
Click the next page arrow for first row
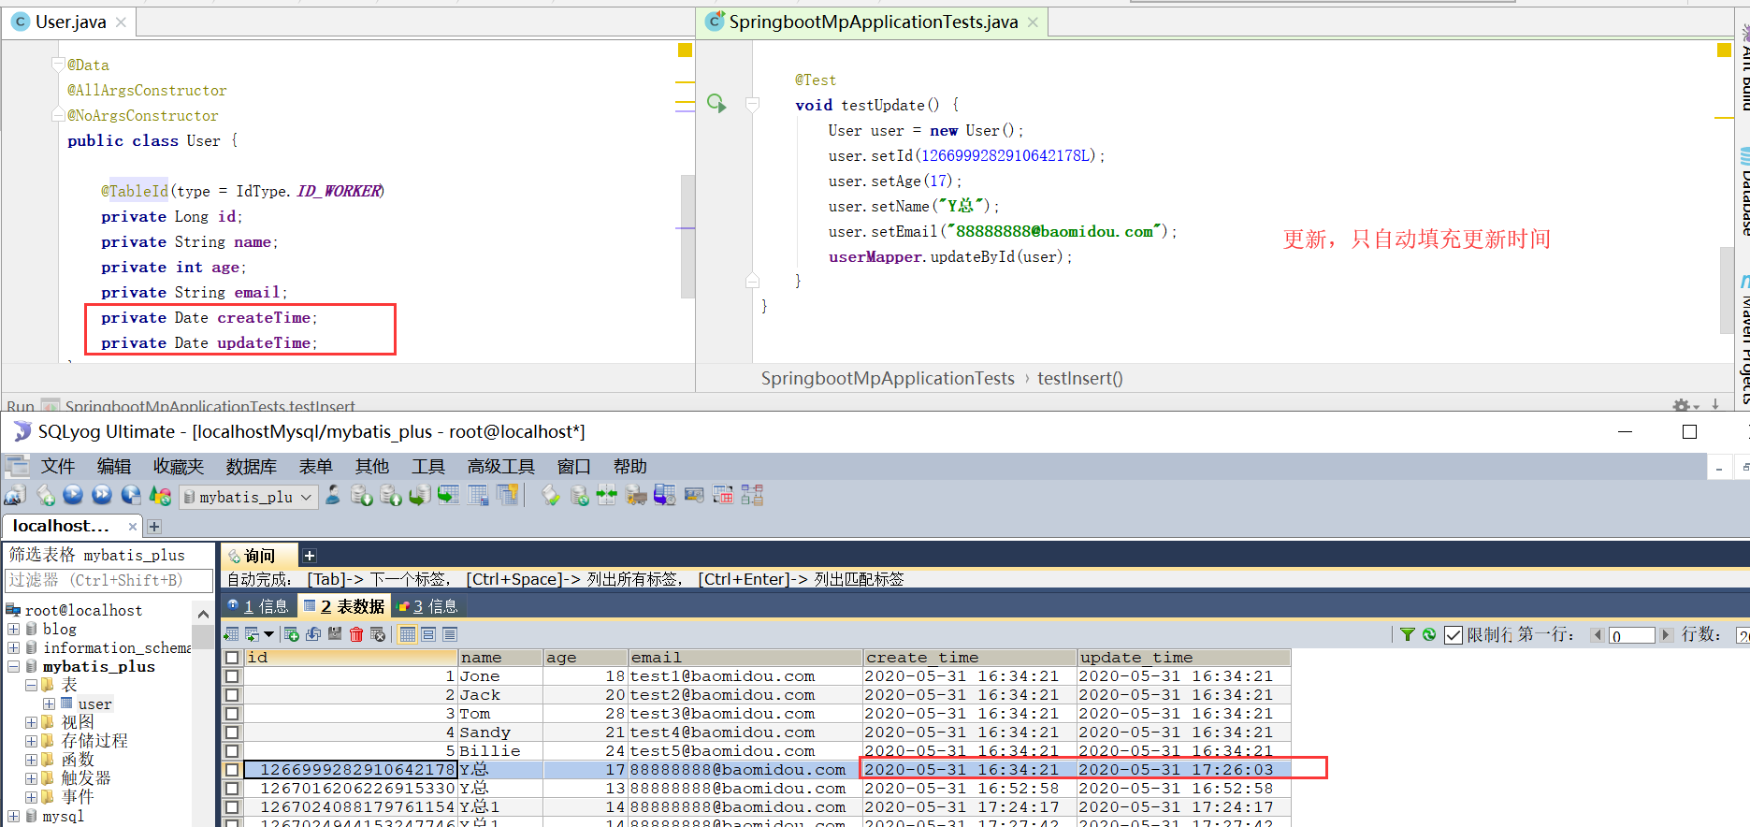[1665, 635]
